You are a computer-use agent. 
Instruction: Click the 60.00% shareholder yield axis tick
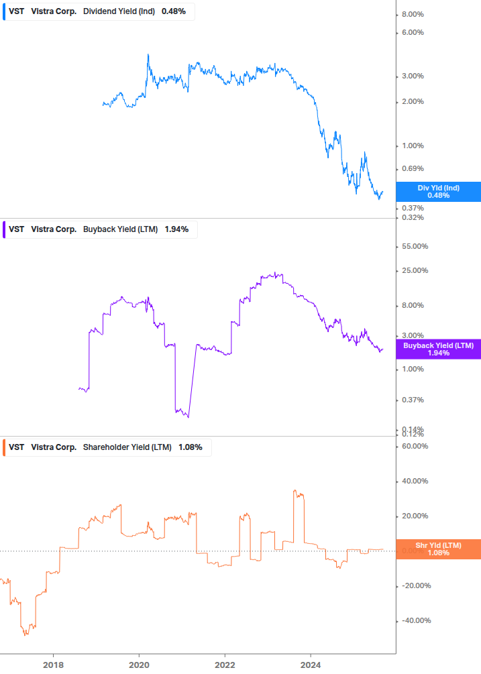[x=415, y=446]
